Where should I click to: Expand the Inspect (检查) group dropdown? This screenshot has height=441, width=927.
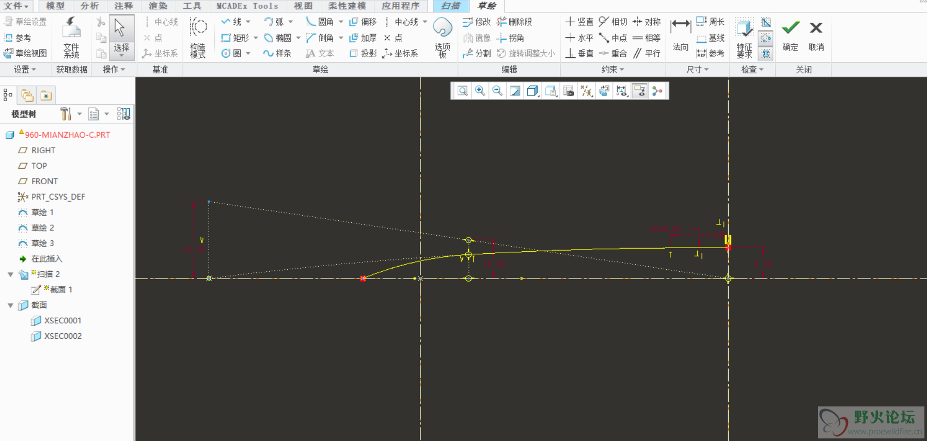pyautogui.click(x=752, y=70)
